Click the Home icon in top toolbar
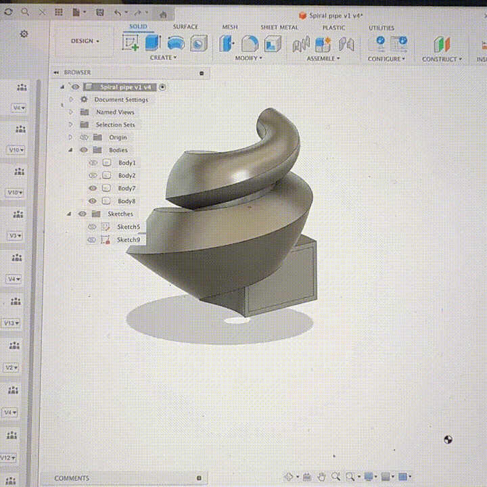The height and width of the screenshot is (487, 487). point(163,14)
